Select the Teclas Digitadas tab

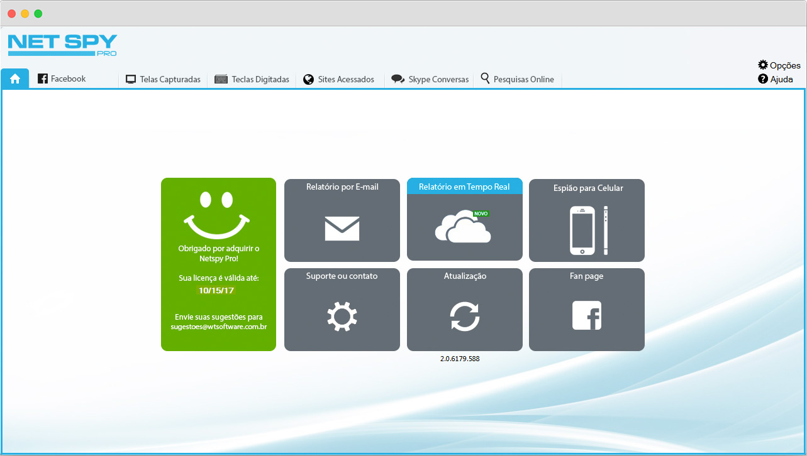252,80
